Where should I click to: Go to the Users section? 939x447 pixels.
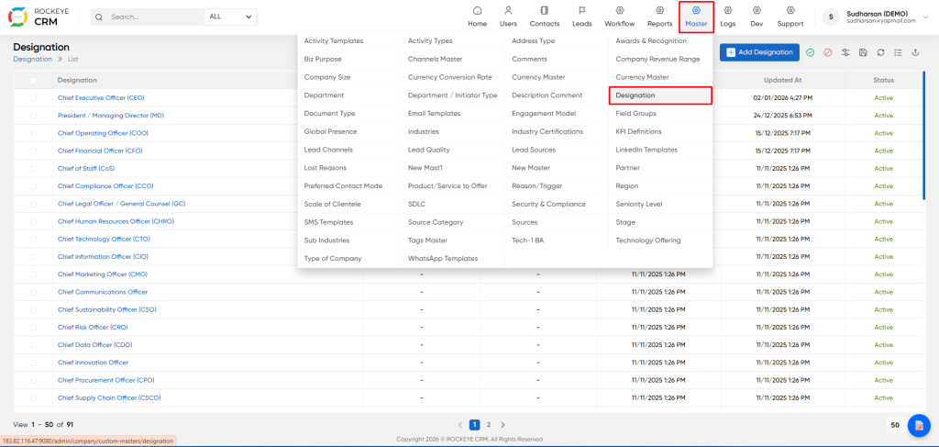pyautogui.click(x=508, y=17)
